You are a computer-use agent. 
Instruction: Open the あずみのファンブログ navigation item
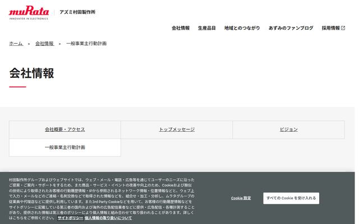(x=291, y=28)
